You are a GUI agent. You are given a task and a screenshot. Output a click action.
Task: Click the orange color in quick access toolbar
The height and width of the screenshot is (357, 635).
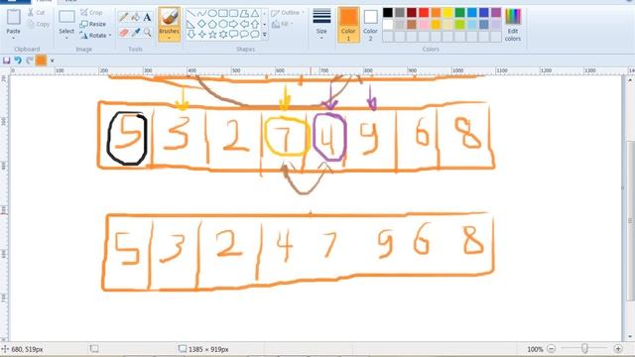point(41,60)
